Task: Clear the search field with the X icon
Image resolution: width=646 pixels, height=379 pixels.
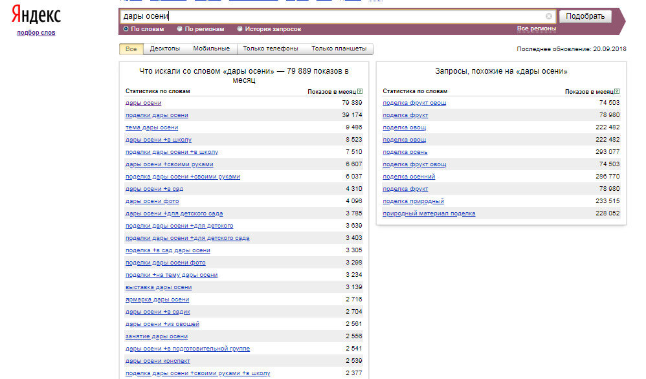Action: click(548, 16)
